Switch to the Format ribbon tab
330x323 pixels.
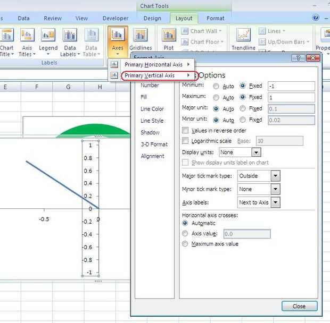(216, 18)
